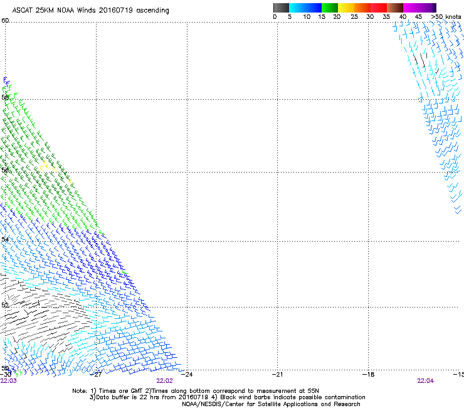Click the latitude label '54' on the axis

5,239
